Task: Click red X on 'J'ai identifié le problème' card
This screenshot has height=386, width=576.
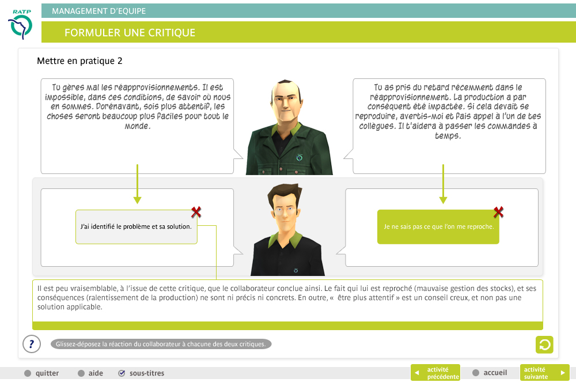Action: (196, 212)
